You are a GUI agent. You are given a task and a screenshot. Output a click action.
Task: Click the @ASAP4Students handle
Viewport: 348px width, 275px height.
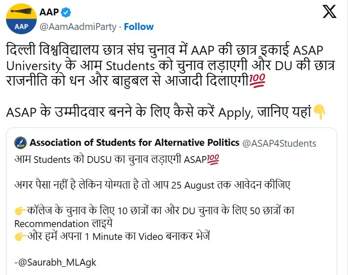[279, 143]
